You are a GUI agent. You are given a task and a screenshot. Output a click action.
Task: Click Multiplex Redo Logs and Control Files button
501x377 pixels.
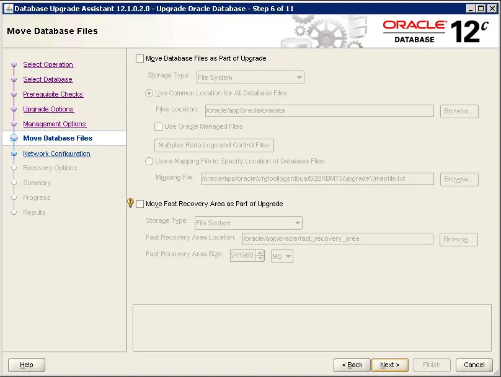[x=214, y=145]
